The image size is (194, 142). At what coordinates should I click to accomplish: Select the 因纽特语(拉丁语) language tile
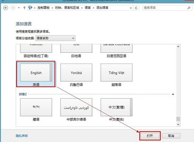click(36, 48)
